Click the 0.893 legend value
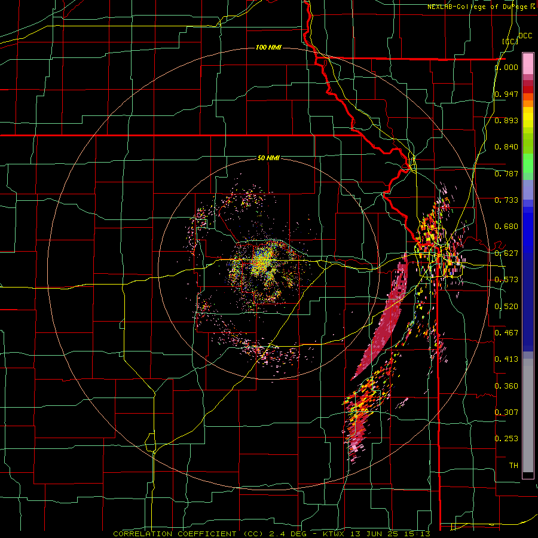Viewport: 538px width, 538px height. coord(506,120)
